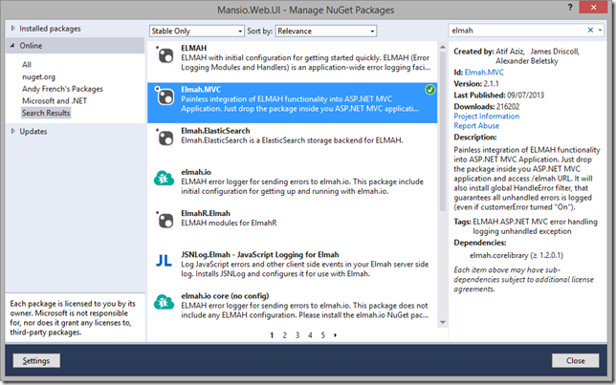
Task: Click the Elmah.ElasticSearch package icon
Action: [163, 140]
